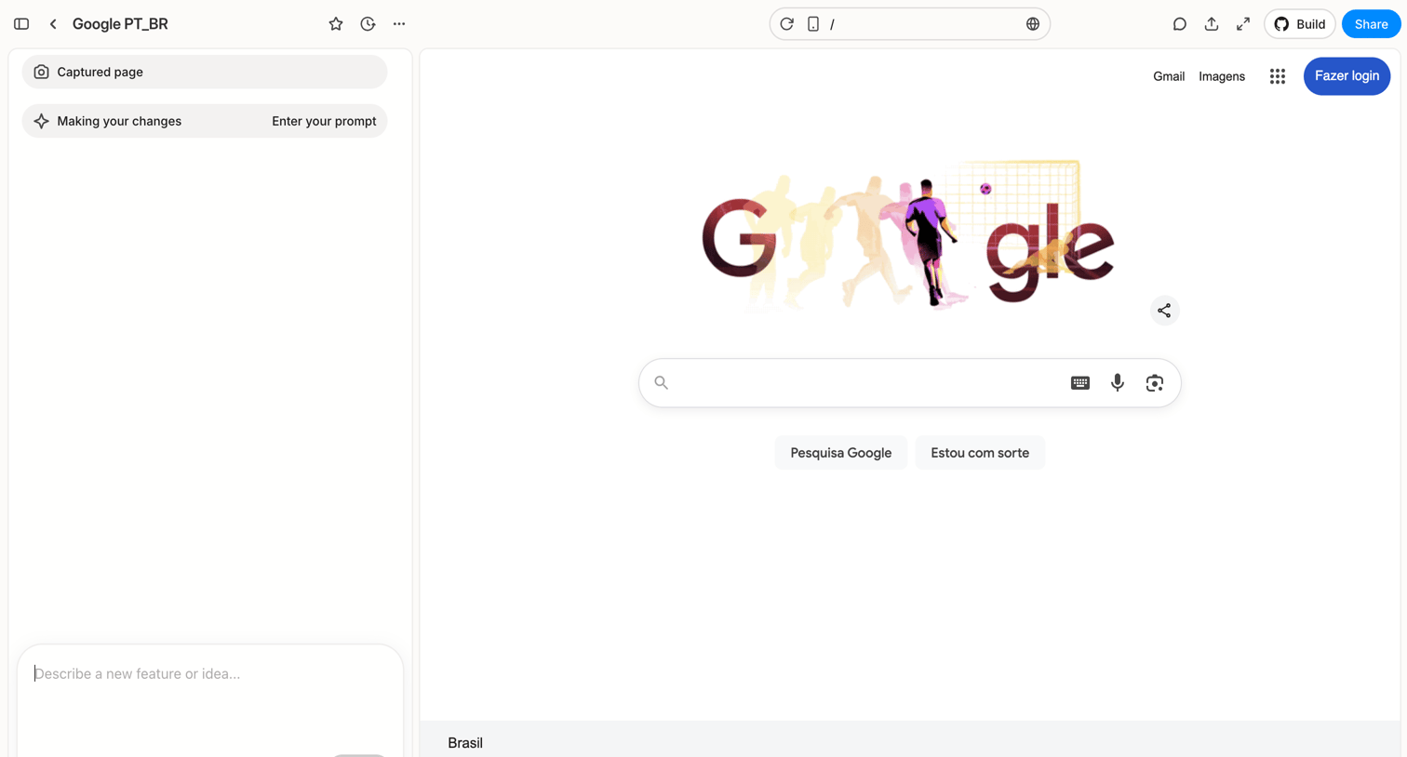
Task: Click the export upload icon
Action: 1211,24
